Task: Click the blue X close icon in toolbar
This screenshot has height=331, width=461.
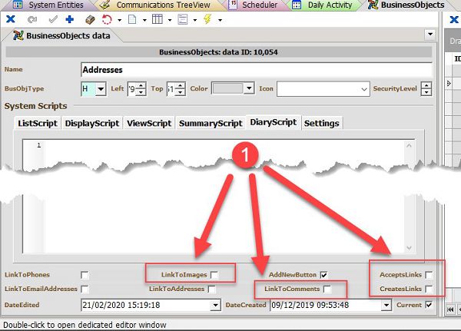Action: pos(11,18)
